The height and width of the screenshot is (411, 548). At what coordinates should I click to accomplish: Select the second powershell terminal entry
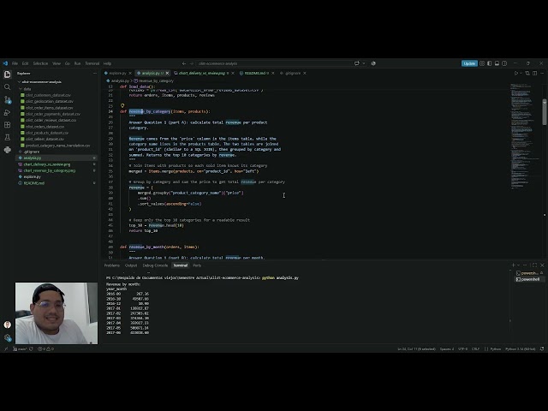(x=528, y=279)
